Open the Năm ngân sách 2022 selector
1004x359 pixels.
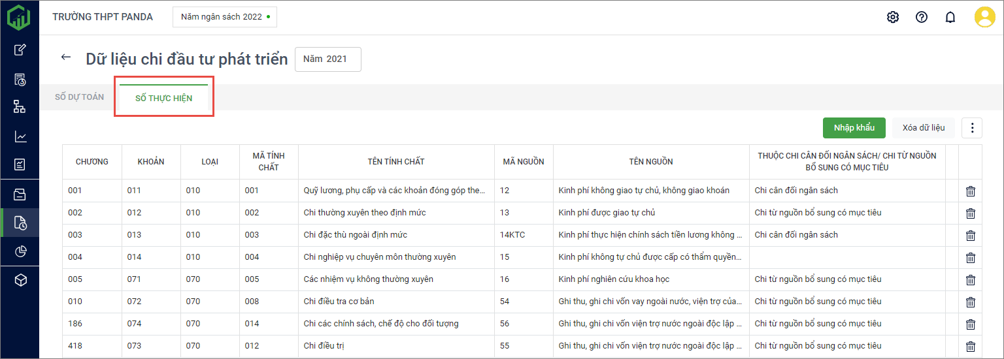coord(224,17)
